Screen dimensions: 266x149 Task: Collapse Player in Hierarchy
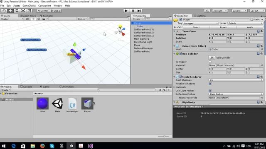pyautogui.click(x=133, y=23)
